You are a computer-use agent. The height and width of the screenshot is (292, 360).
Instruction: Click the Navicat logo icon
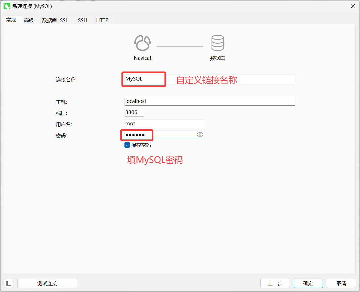[x=142, y=43]
